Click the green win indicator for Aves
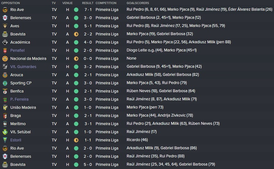274x169 pixels. click(76, 26)
